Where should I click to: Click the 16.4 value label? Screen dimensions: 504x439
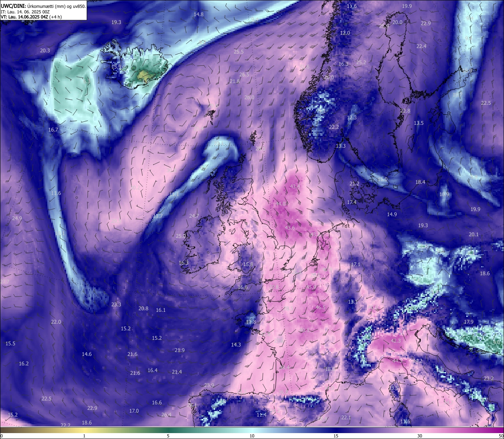coord(152,370)
